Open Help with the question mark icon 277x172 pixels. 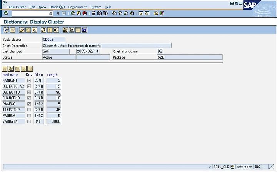pyautogui.click(x=156, y=13)
